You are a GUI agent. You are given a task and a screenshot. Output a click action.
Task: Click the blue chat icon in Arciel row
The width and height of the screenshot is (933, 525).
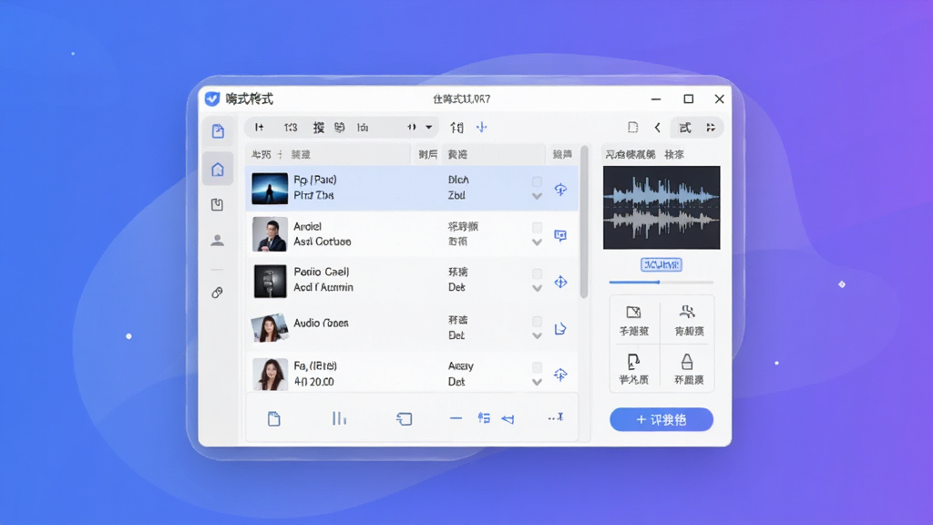560,236
